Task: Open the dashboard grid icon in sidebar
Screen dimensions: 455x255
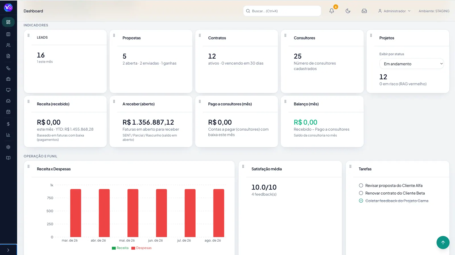Action: point(8,22)
